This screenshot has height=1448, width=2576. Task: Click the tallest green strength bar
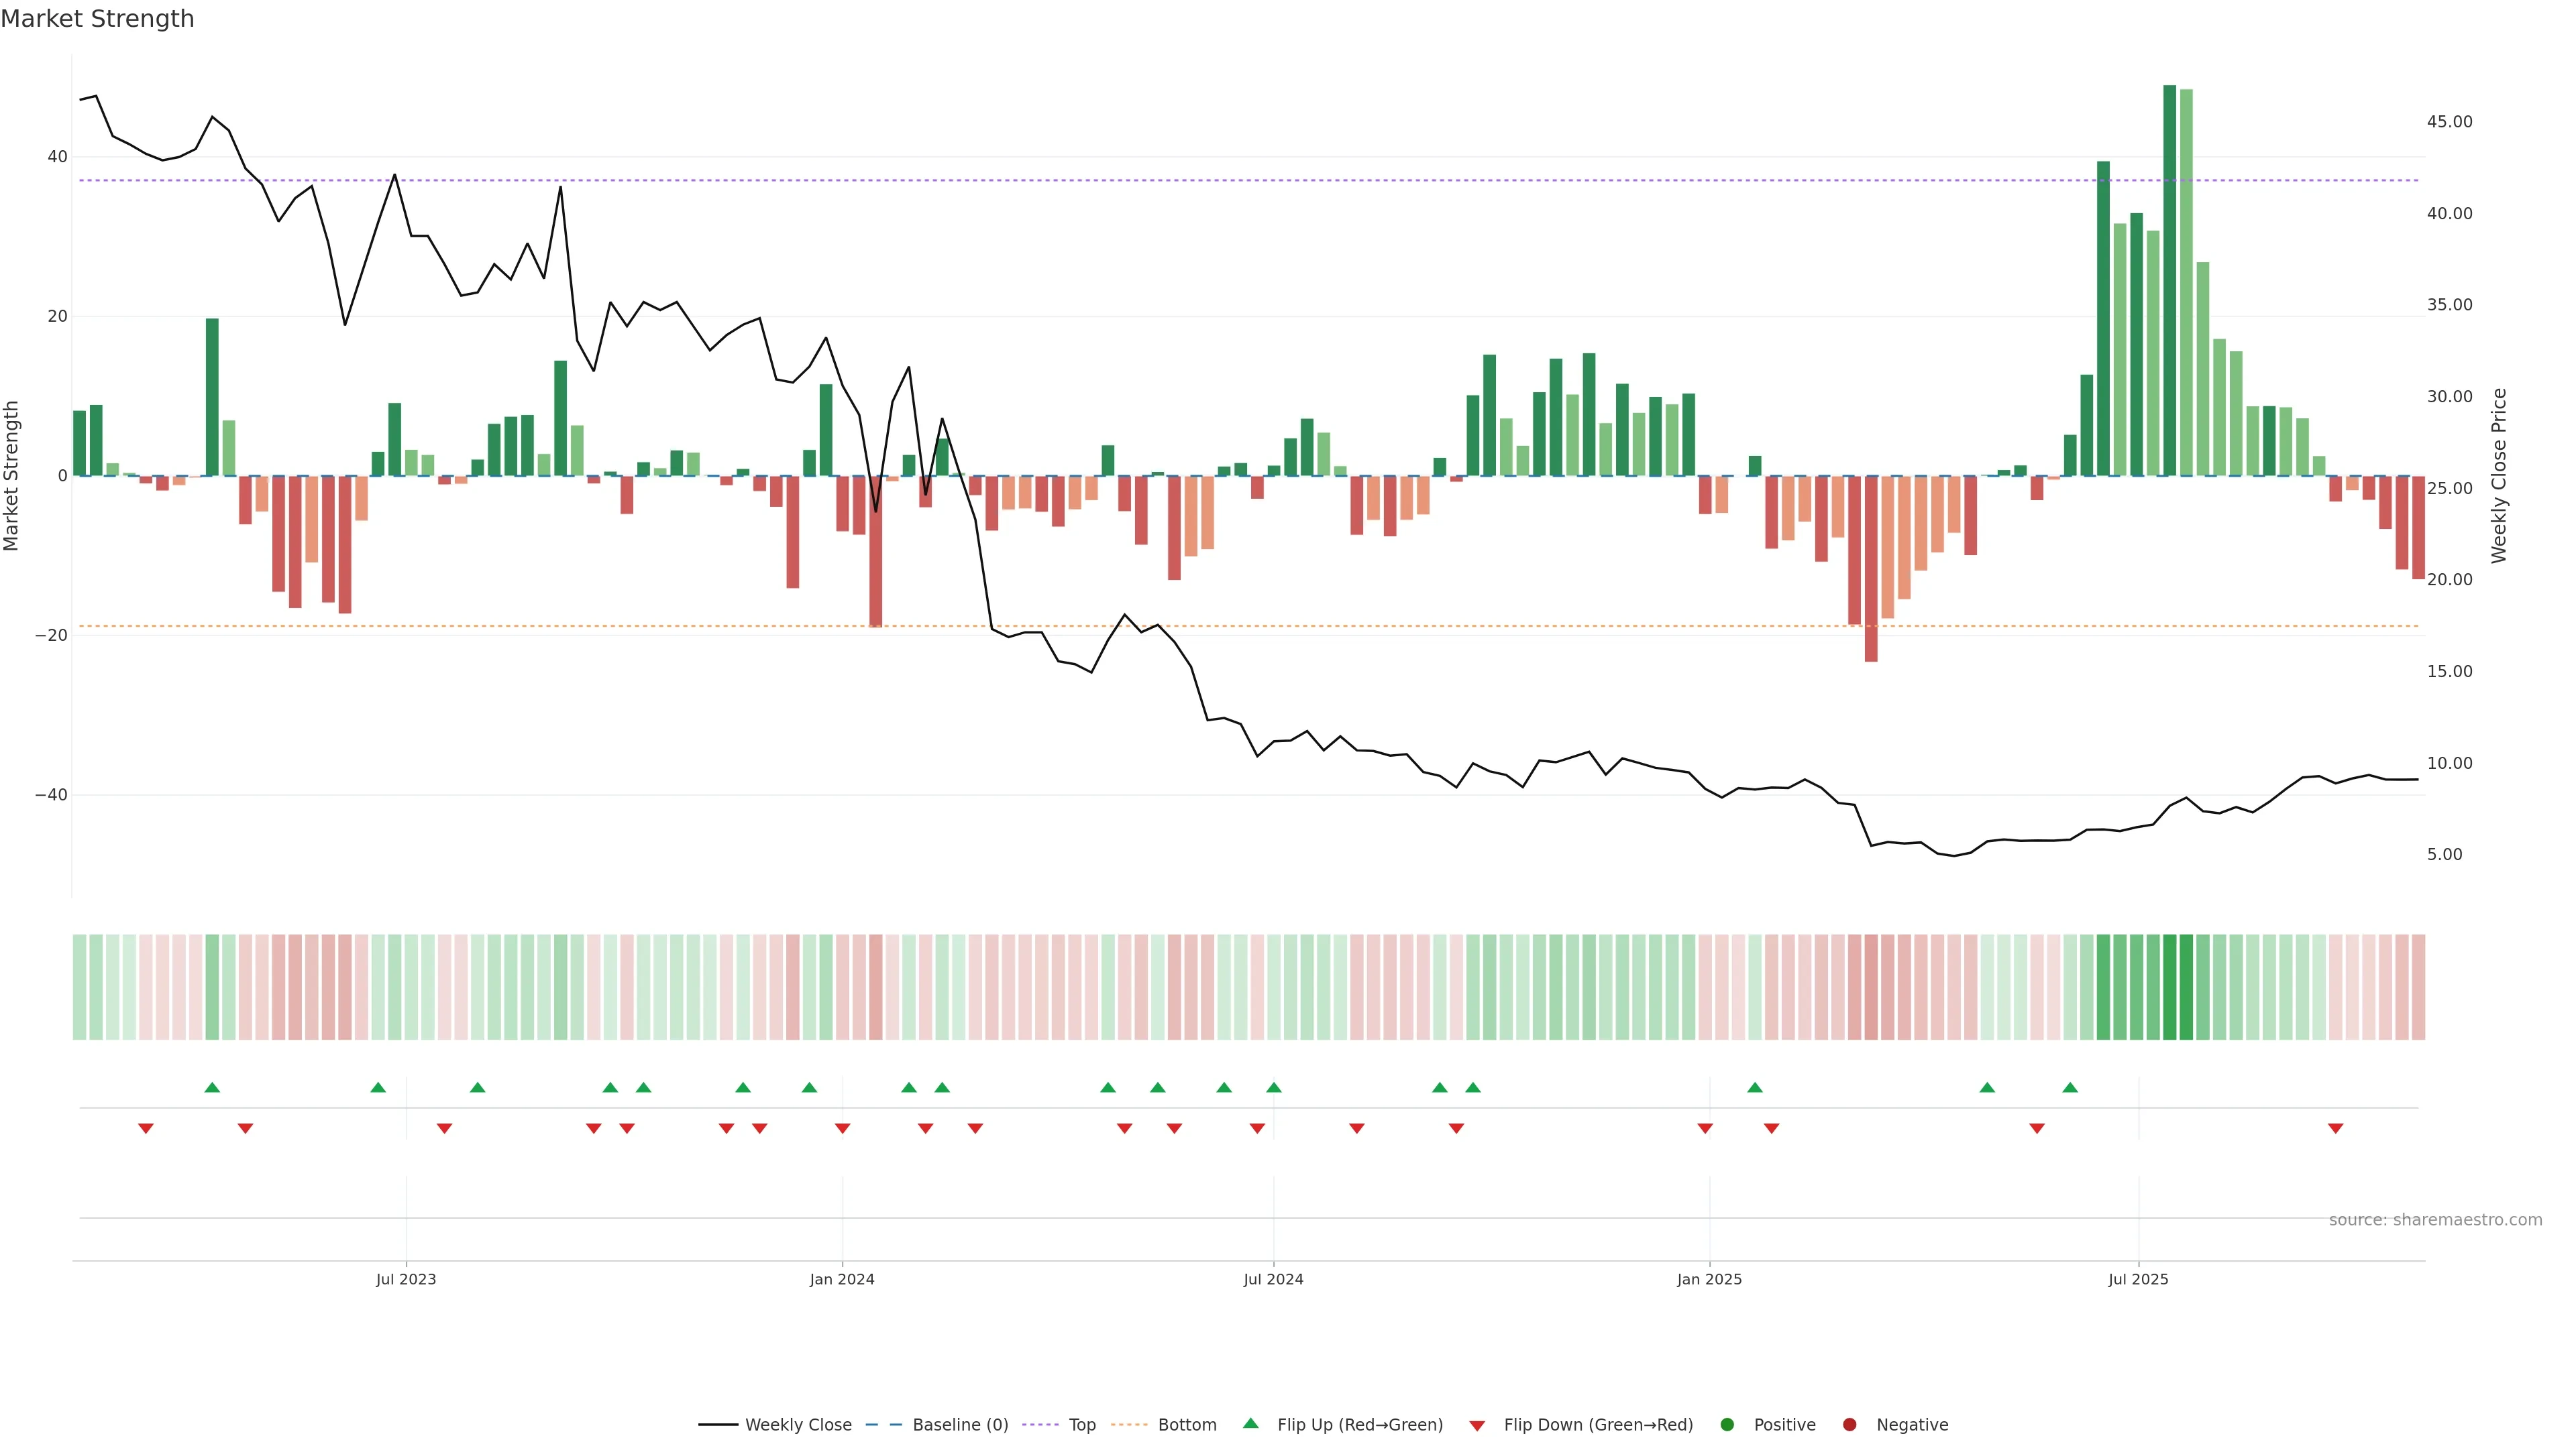tap(2169, 280)
